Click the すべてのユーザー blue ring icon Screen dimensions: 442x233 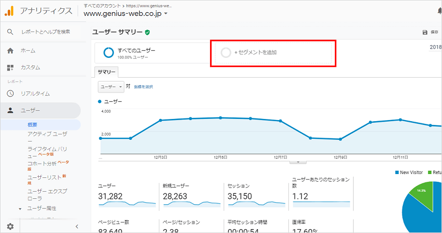(108, 52)
